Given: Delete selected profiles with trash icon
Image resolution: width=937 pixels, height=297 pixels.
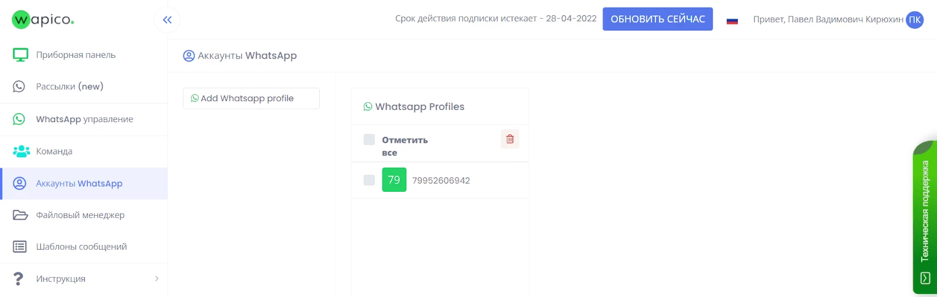Looking at the screenshot, I should pyautogui.click(x=510, y=139).
